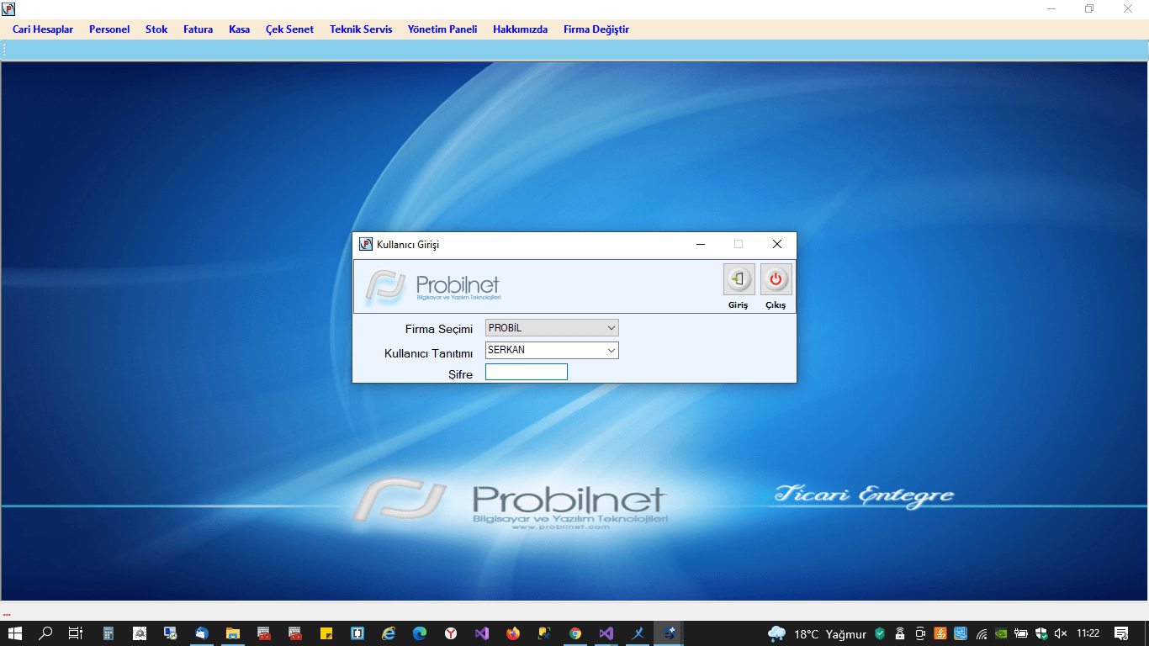Open the Windows notification center

point(1121,633)
